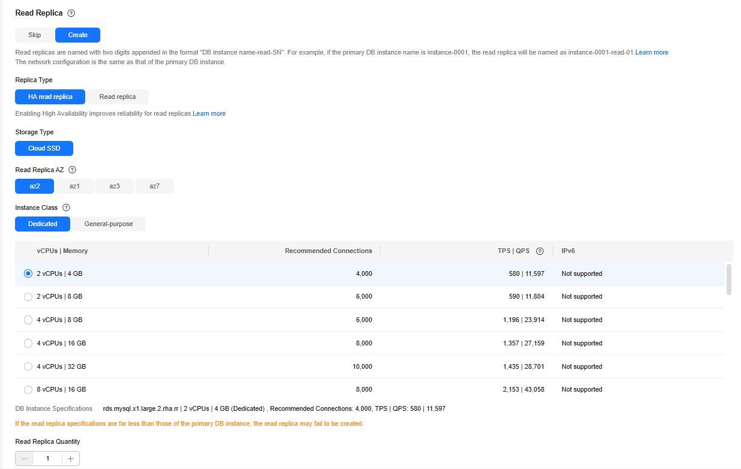Switch to General-purpose instance class
Screen dimensions: 741x469
tap(108, 224)
